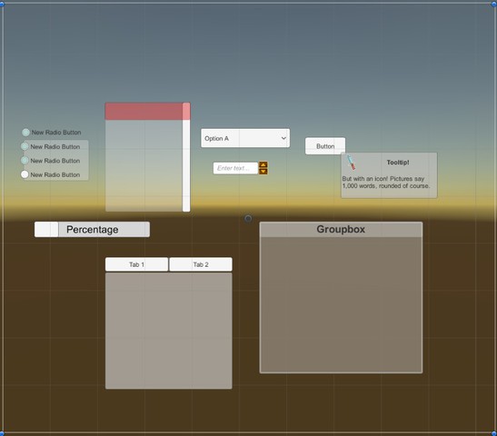Click the Percentage progress bar
This screenshot has height=436, width=497.
[x=93, y=230]
